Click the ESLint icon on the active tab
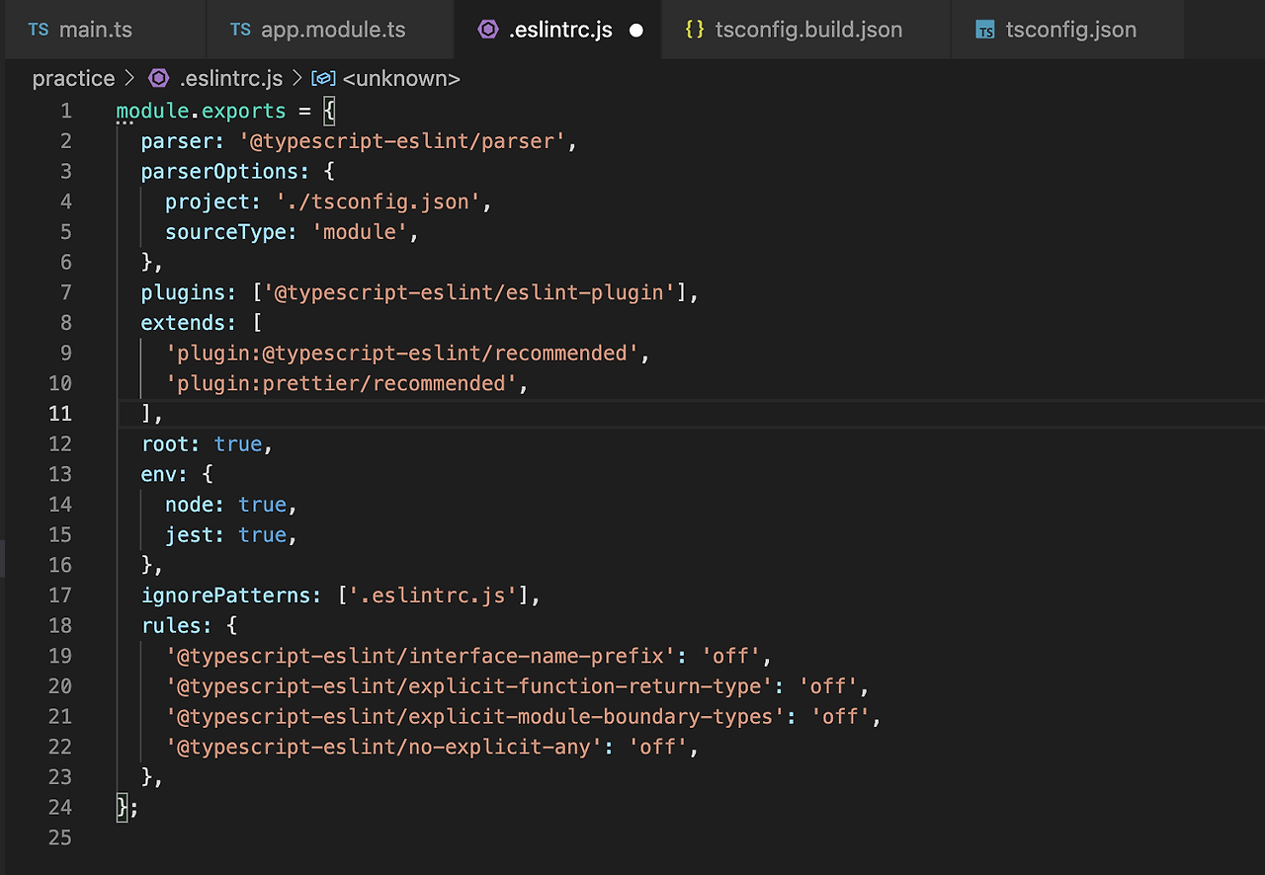The height and width of the screenshot is (875, 1265). 488,30
